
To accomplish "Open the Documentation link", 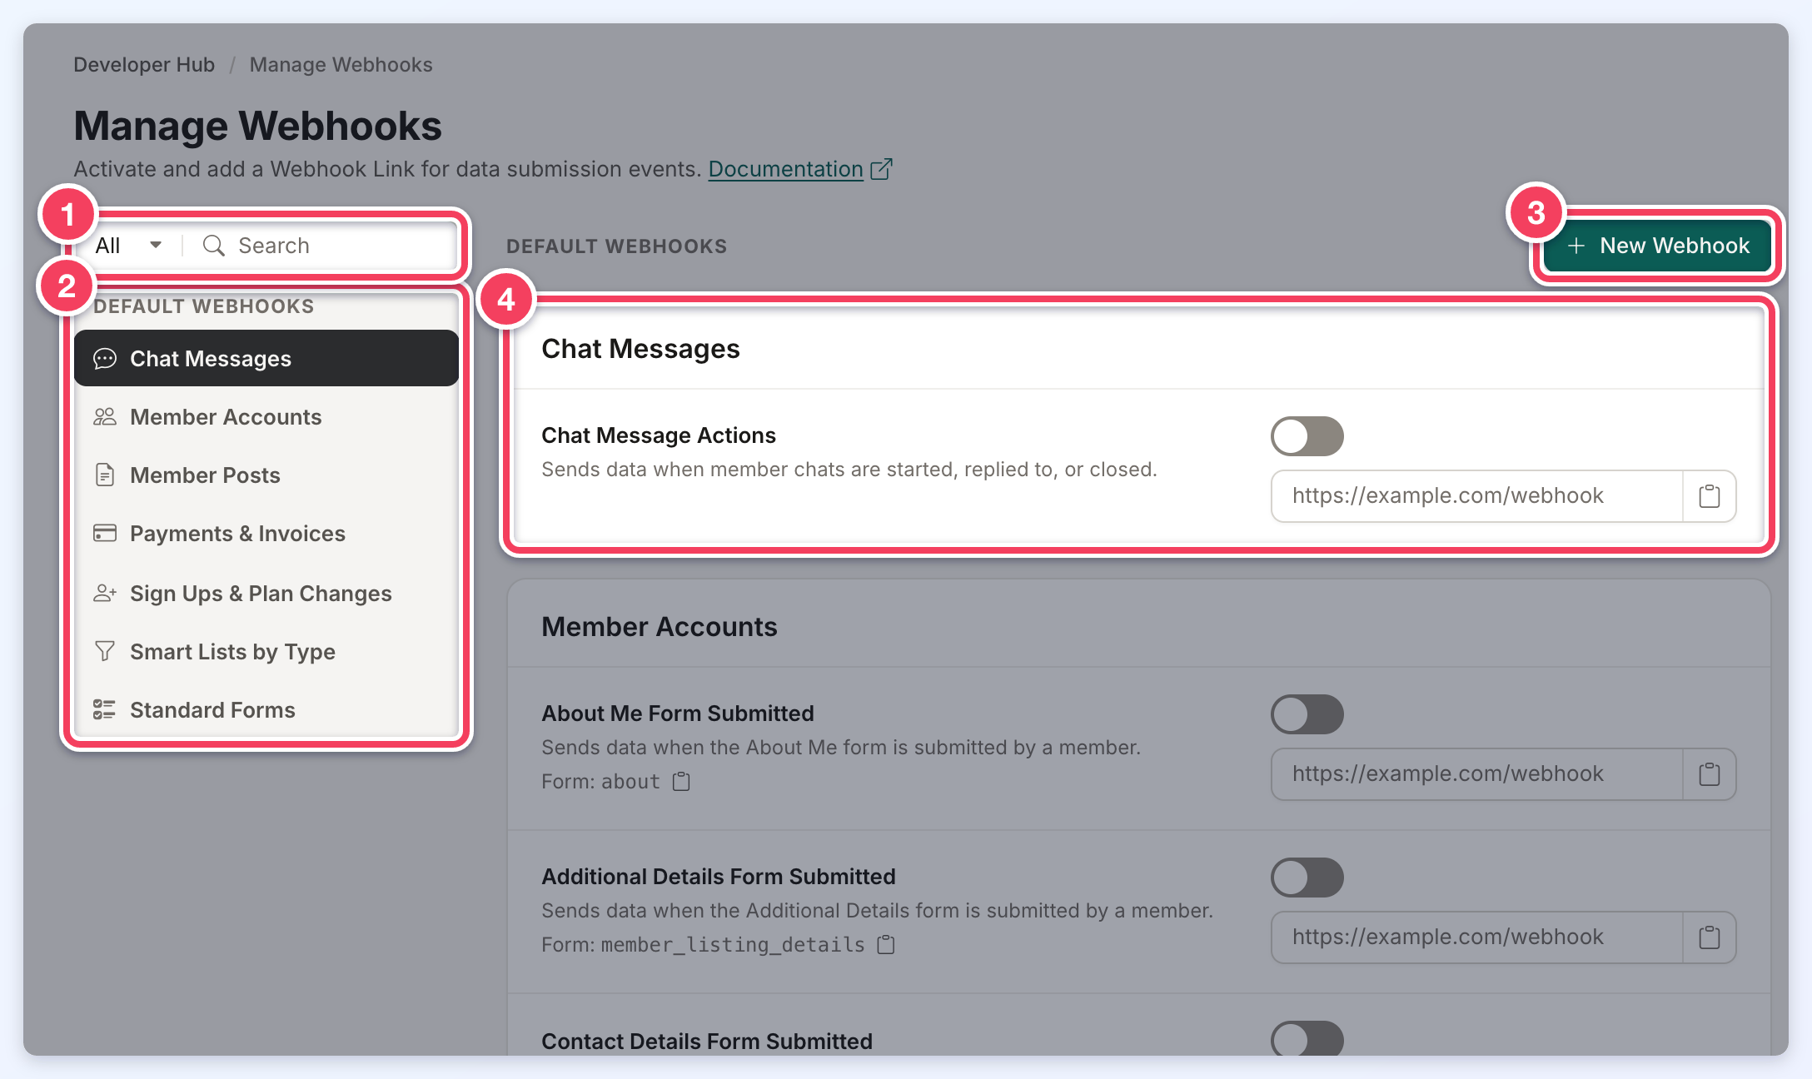I will click(785, 169).
